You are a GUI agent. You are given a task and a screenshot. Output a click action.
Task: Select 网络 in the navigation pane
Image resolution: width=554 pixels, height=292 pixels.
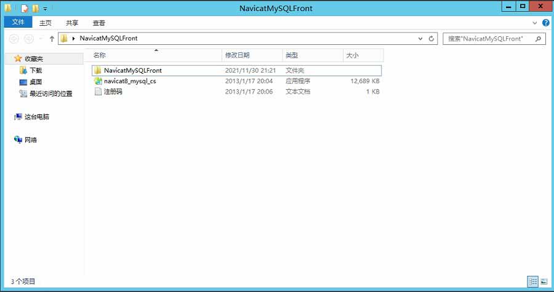pyautogui.click(x=31, y=140)
